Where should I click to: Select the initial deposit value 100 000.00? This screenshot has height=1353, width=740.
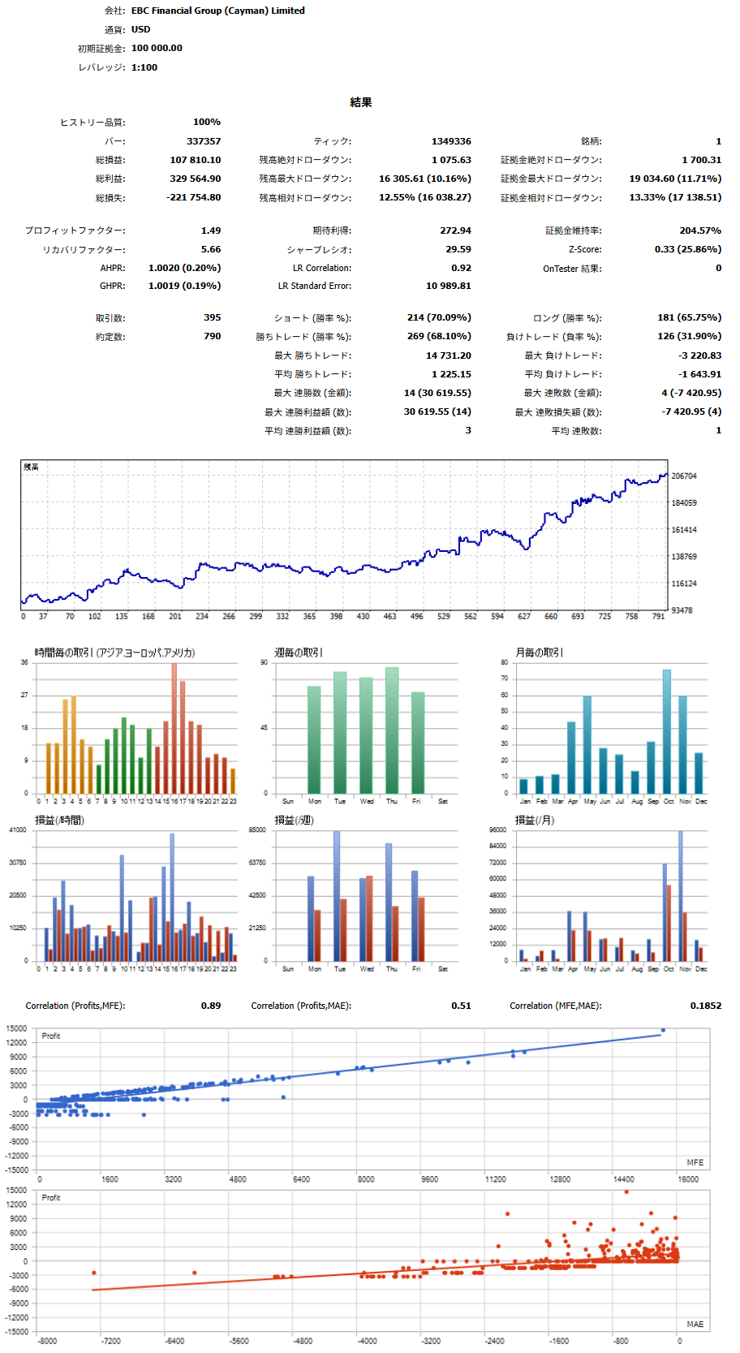(x=157, y=48)
